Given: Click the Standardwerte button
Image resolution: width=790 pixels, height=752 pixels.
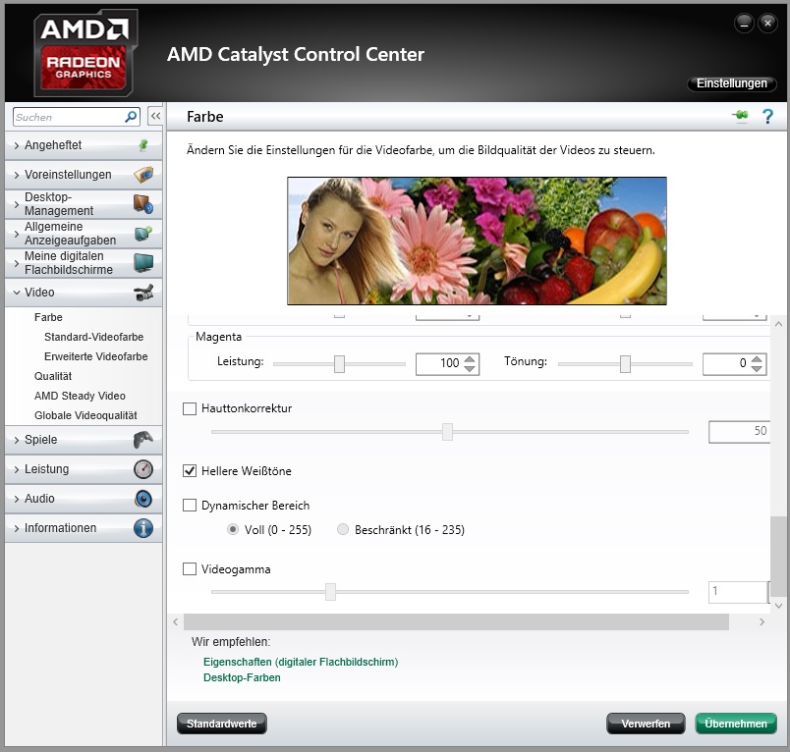Looking at the screenshot, I should tap(222, 724).
